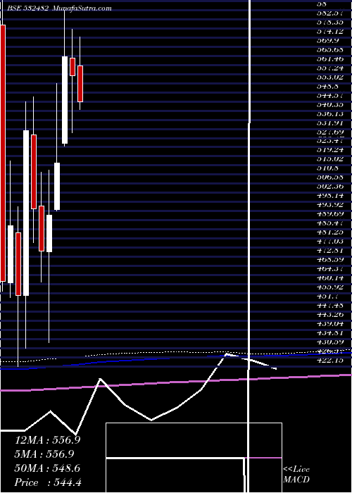Click the 569.9 price axis label
The width and height of the screenshot is (352, 493).
(x=329, y=41)
